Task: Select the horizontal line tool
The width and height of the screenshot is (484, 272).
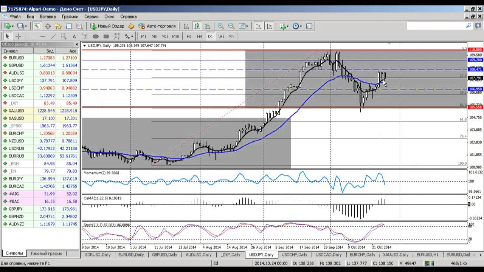Action: [42, 36]
